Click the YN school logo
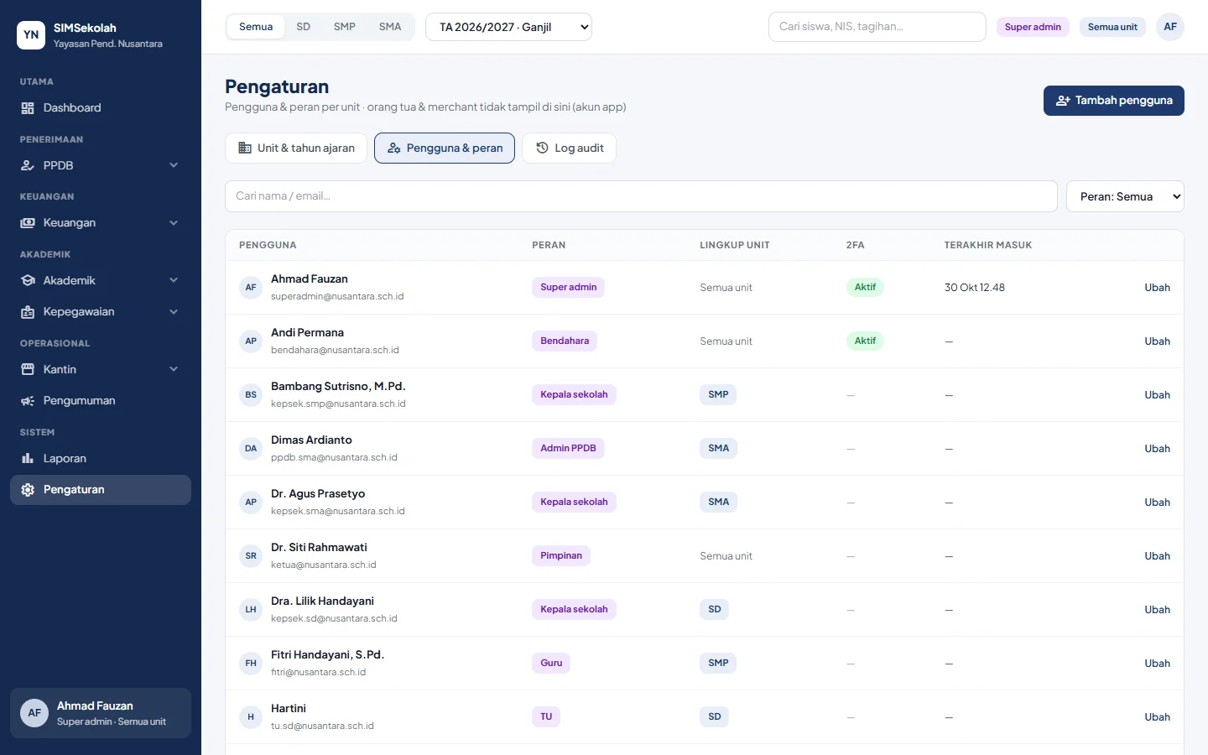This screenshot has height=755, width=1208. tap(31, 35)
